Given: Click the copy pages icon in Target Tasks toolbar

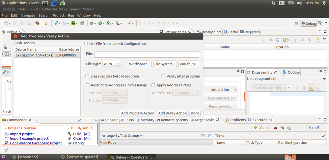Looking at the screenshot, I should click(x=289, y=128).
